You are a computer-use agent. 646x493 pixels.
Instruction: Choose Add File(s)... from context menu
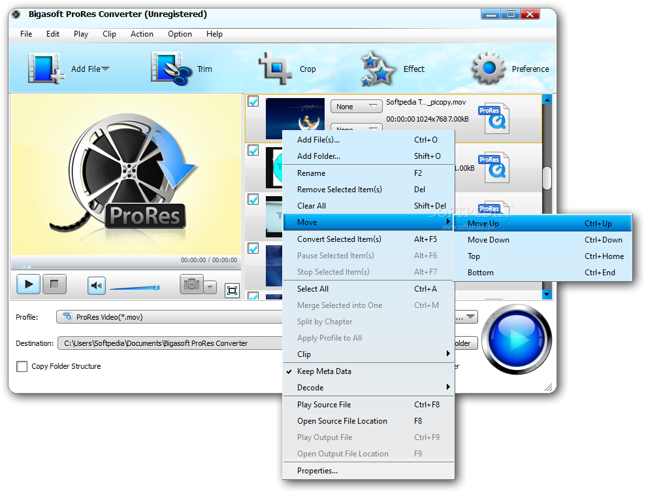(368, 140)
